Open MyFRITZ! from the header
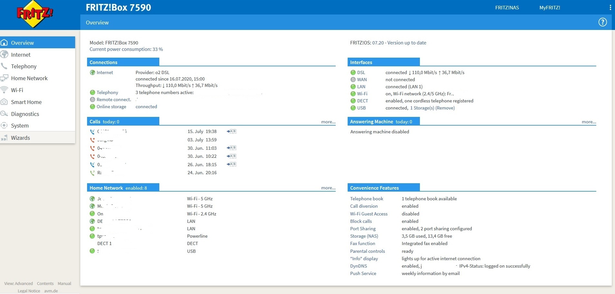 click(550, 7)
